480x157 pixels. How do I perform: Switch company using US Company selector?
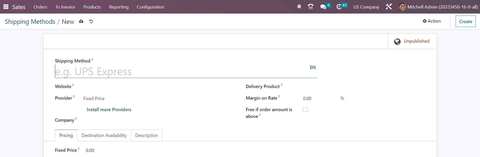366,7
